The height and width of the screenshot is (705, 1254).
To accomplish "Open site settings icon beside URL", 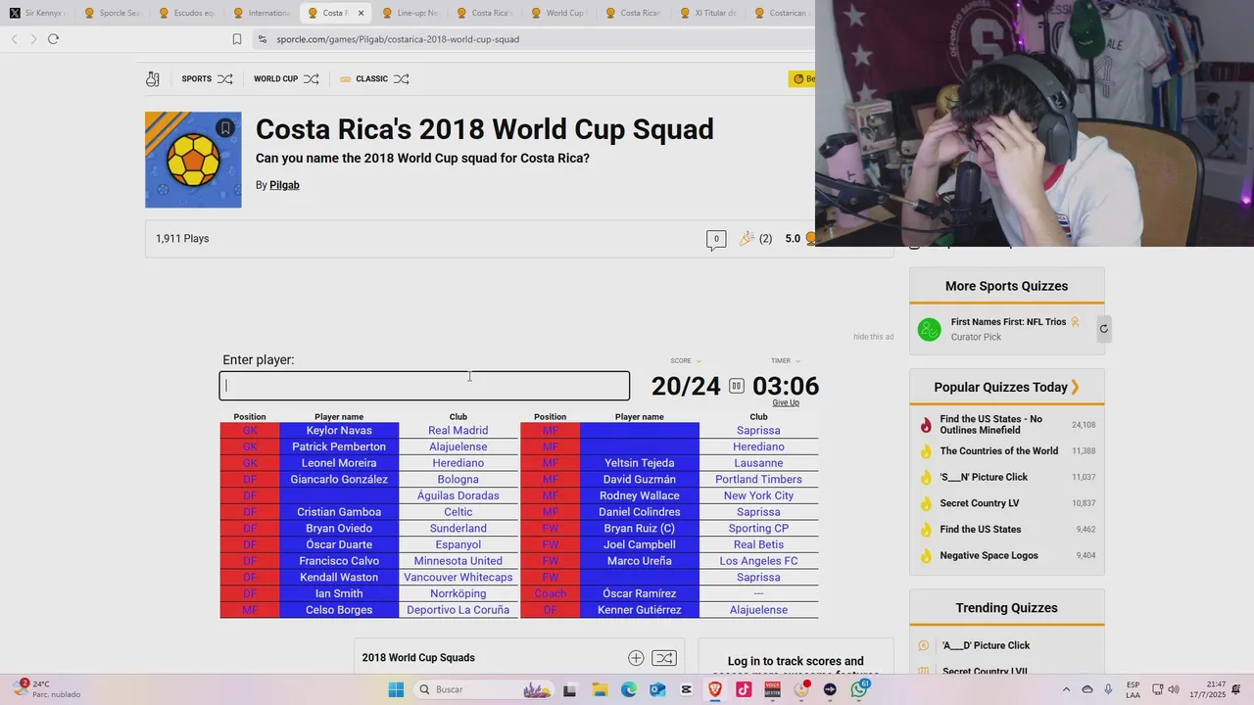I will [262, 39].
